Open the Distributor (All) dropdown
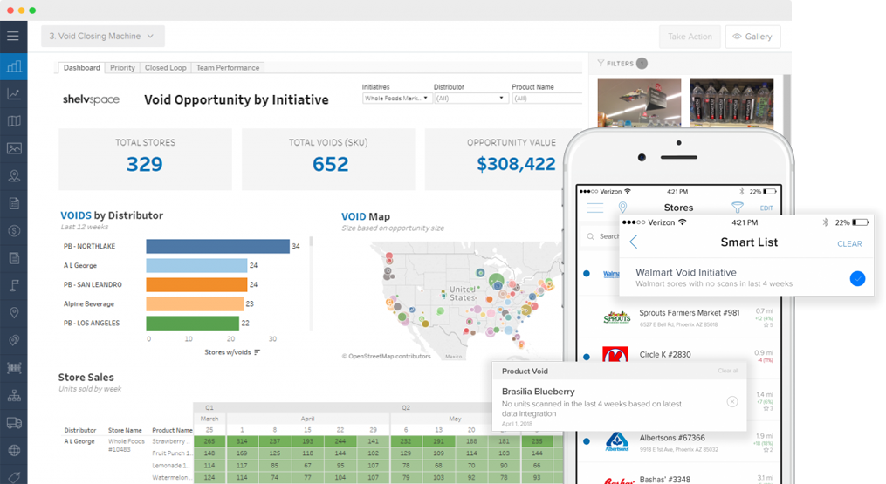Viewport: 886px width, 484px height. [470, 99]
